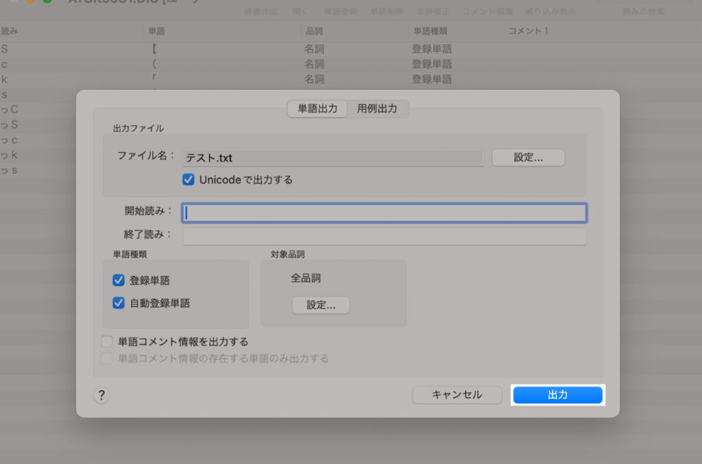This screenshot has height=464, width=702.
Task: Switch to the 単語出力 tab
Action: (317, 109)
